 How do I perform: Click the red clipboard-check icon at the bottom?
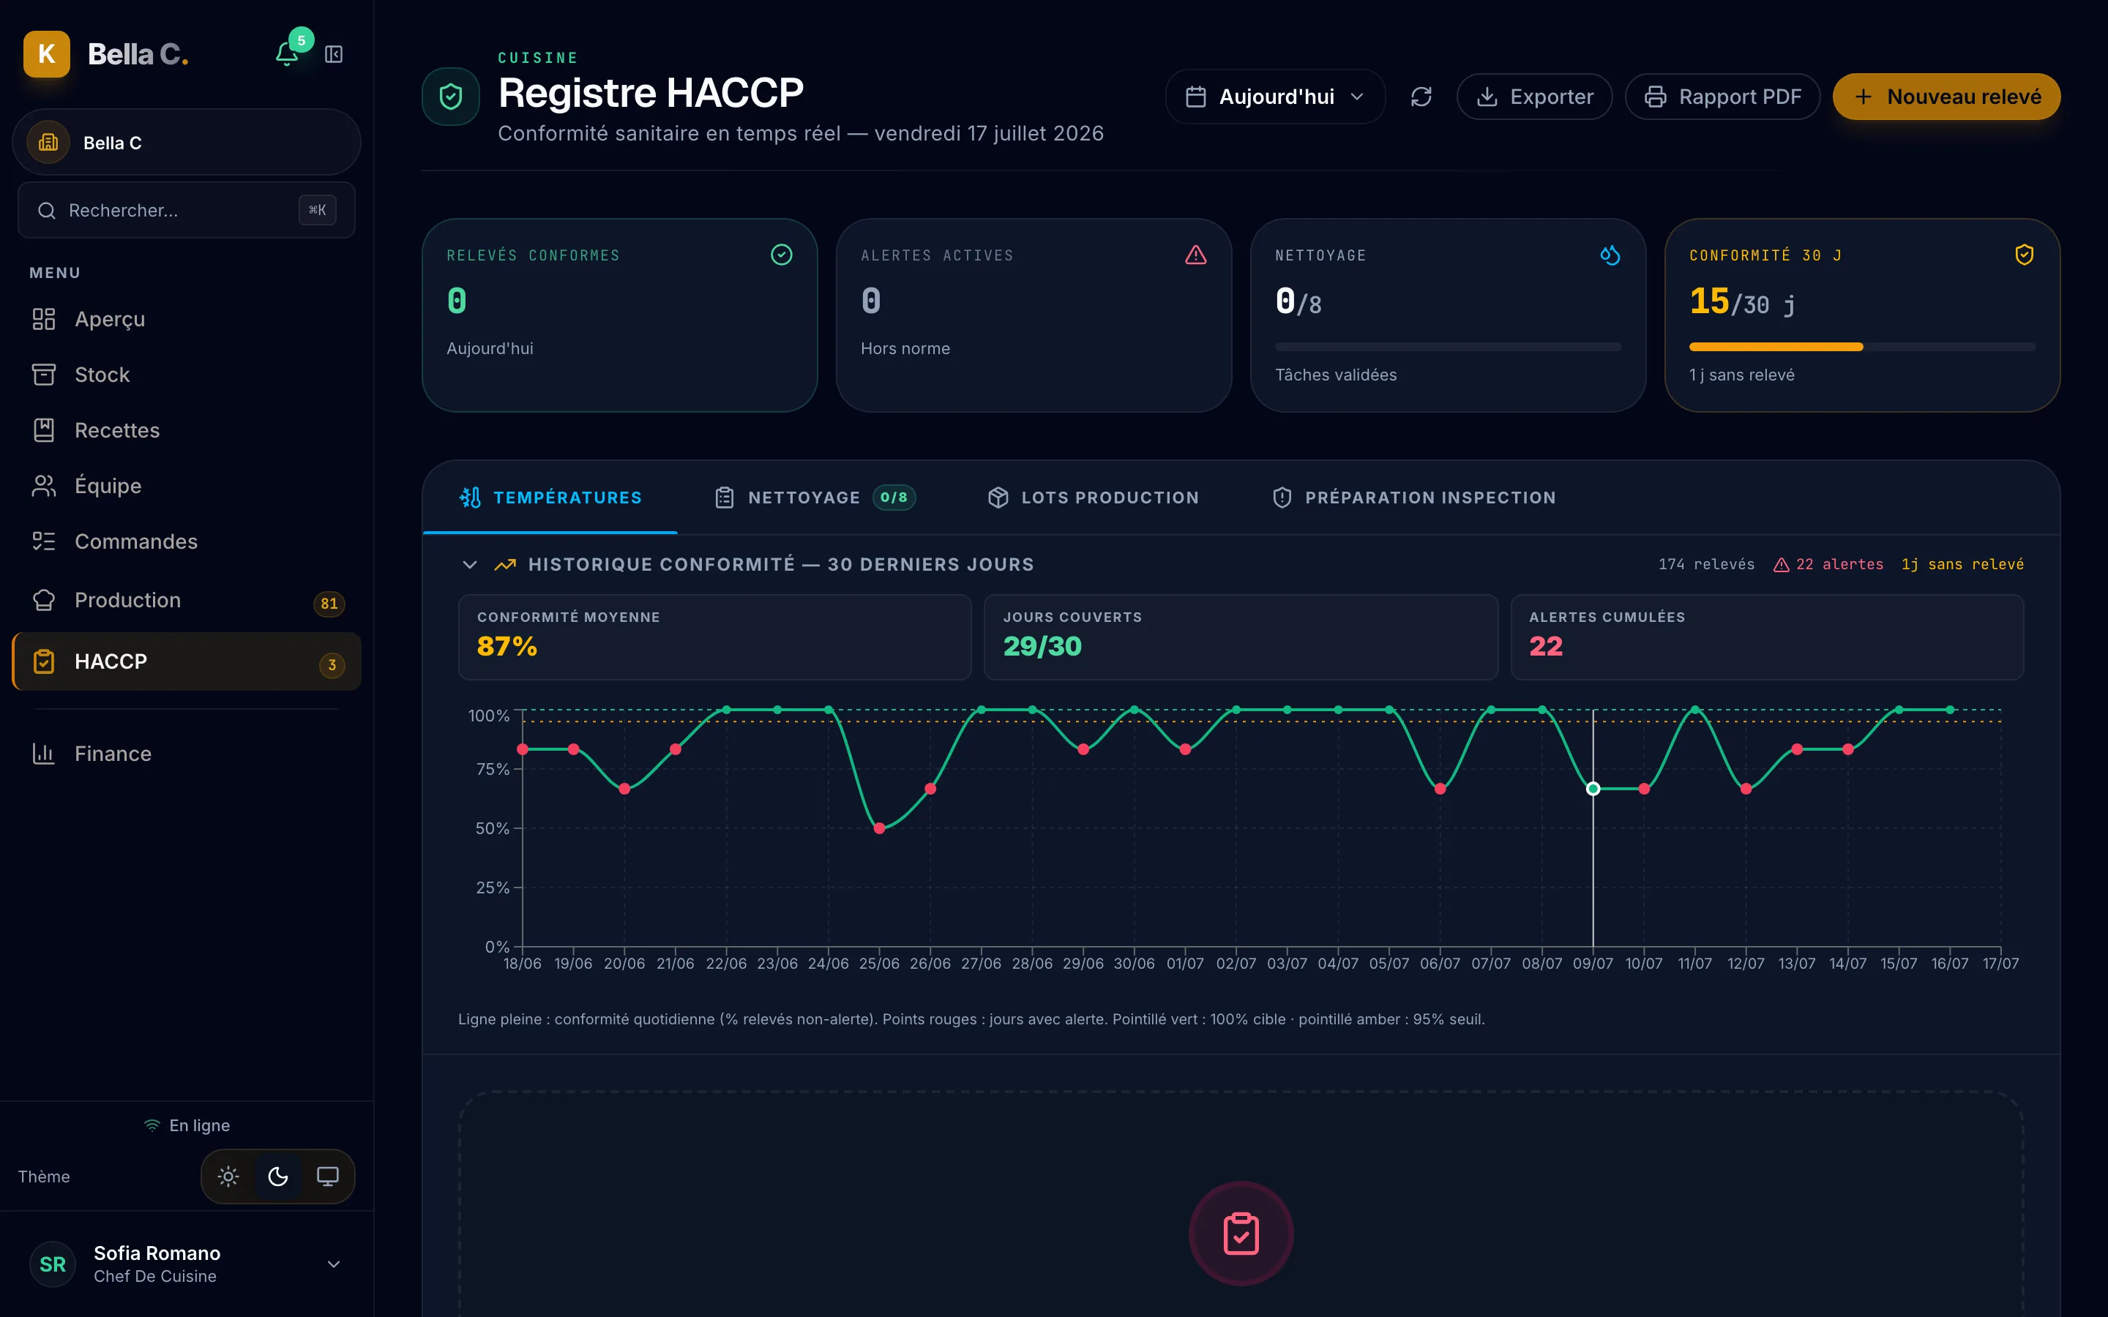[x=1241, y=1234]
